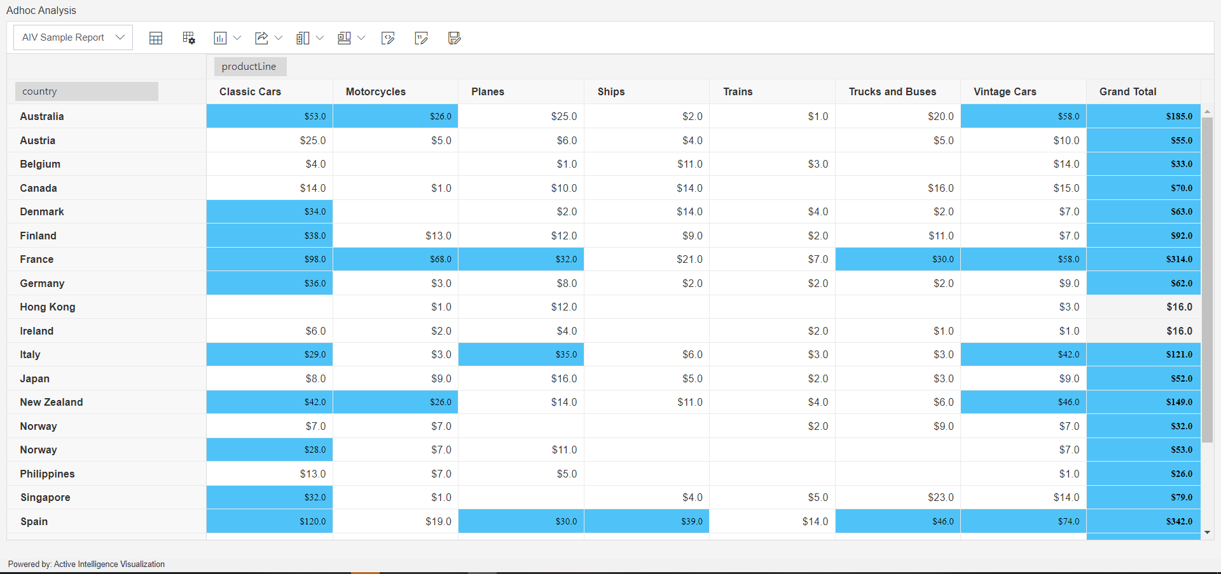Click Singapore Trucks and Buses cell $23.0
This screenshot has height=574, width=1221.
pos(898,497)
